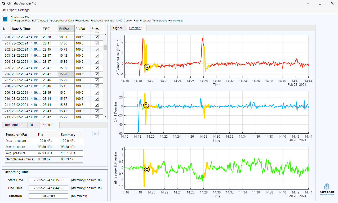Select RH cell 17.86 in row 201

[66, 43]
